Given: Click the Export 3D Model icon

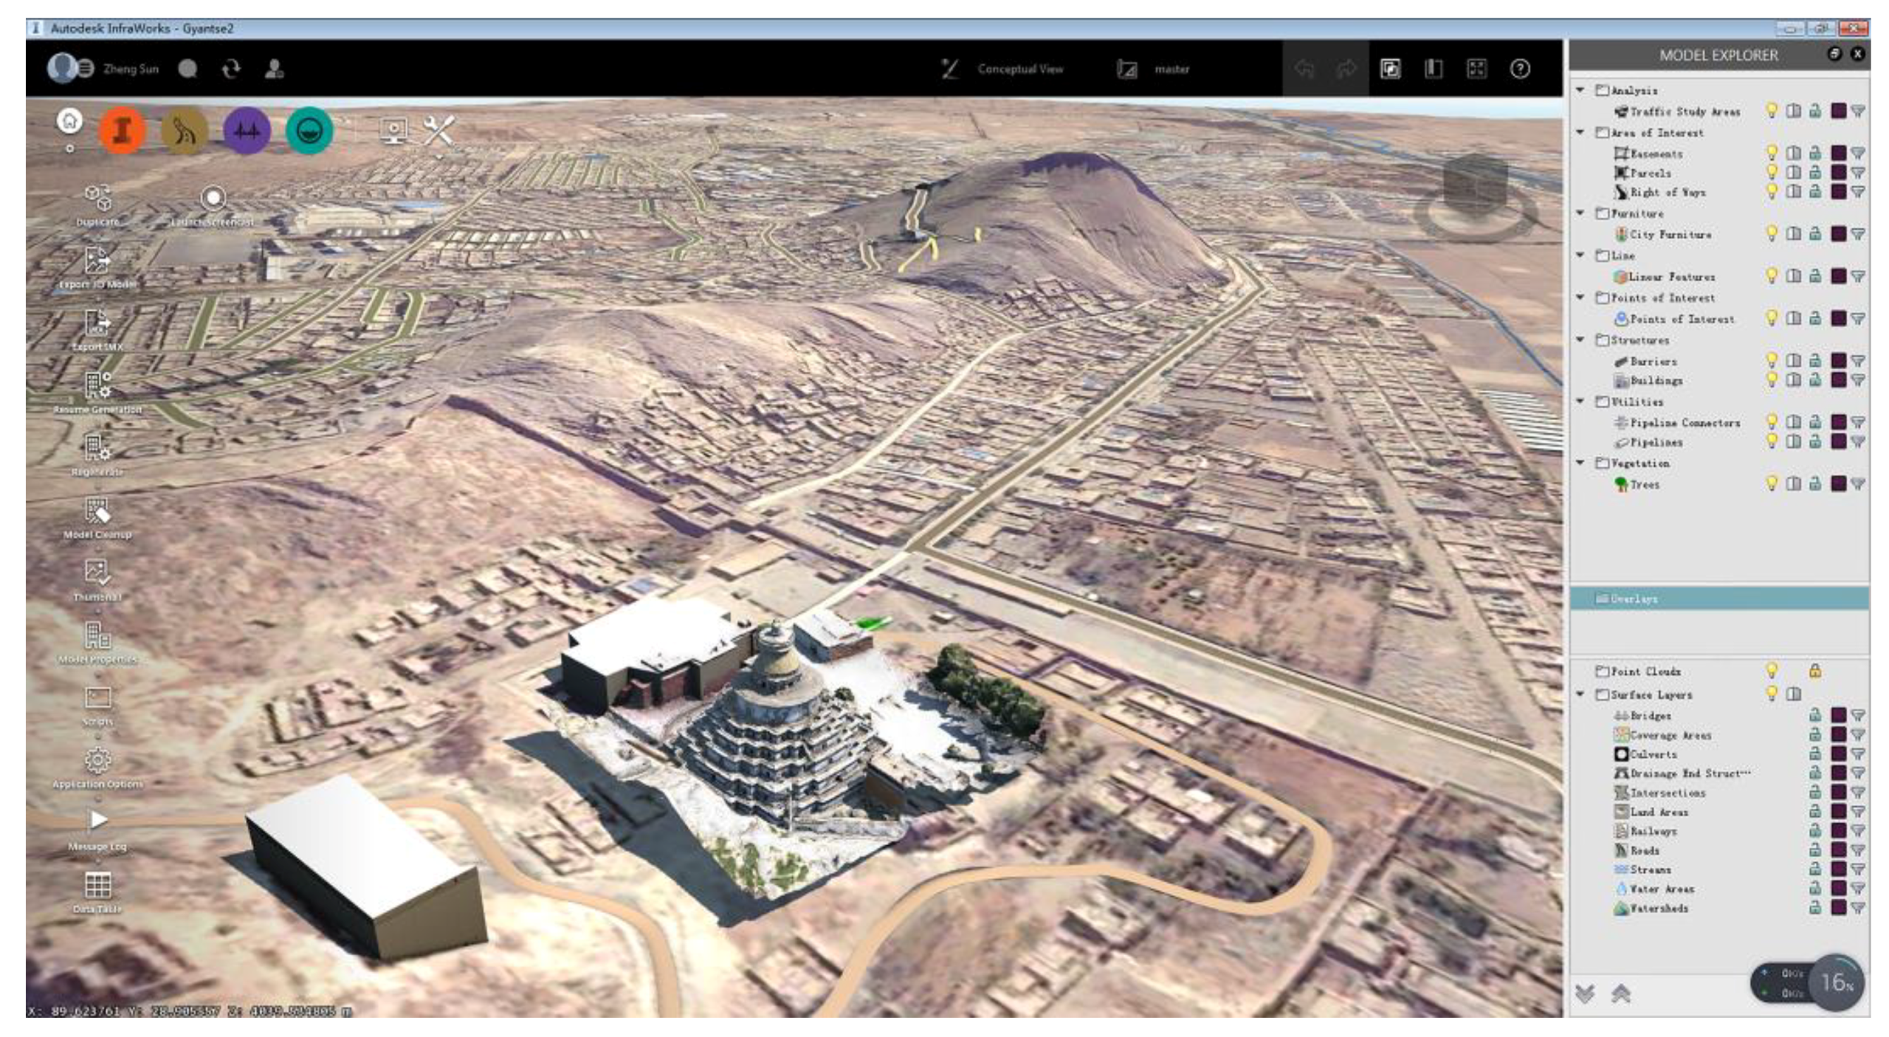Looking at the screenshot, I should click(x=97, y=262).
